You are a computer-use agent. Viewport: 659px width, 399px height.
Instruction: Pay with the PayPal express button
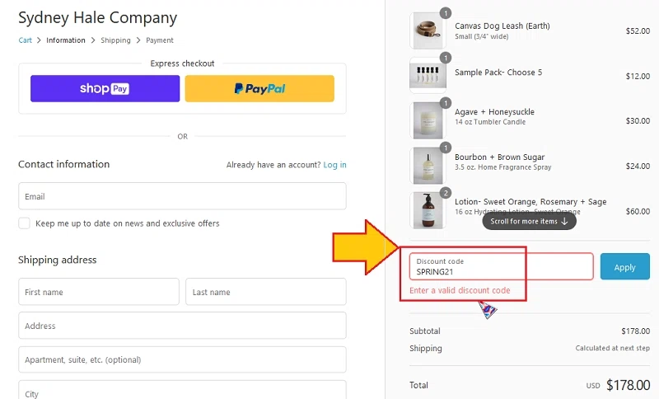pyautogui.click(x=259, y=89)
